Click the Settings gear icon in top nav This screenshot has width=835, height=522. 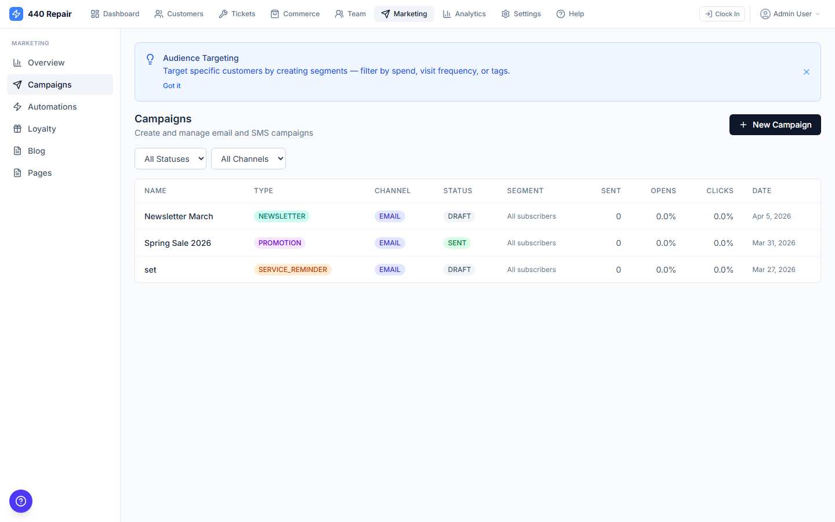tap(504, 13)
